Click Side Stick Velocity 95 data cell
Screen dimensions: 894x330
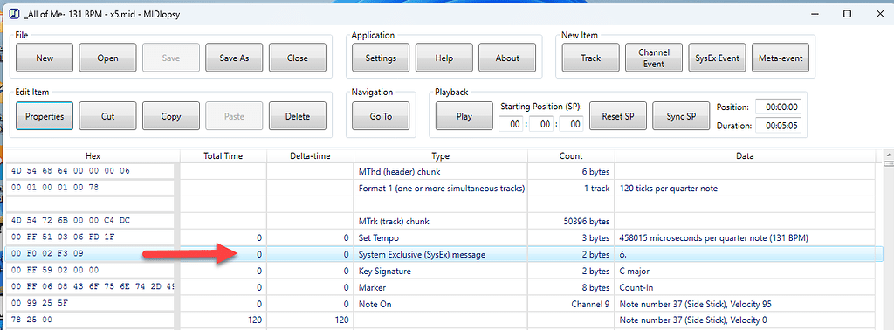tap(745, 304)
